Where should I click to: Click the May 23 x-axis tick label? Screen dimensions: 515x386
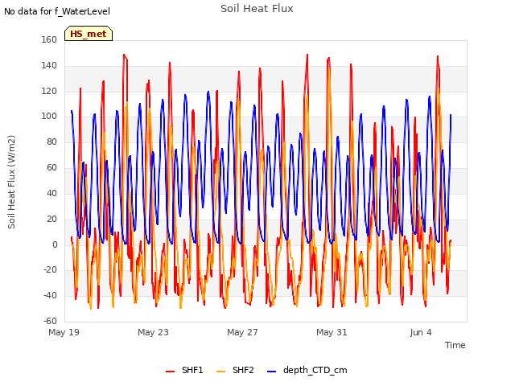pos(153,332)
